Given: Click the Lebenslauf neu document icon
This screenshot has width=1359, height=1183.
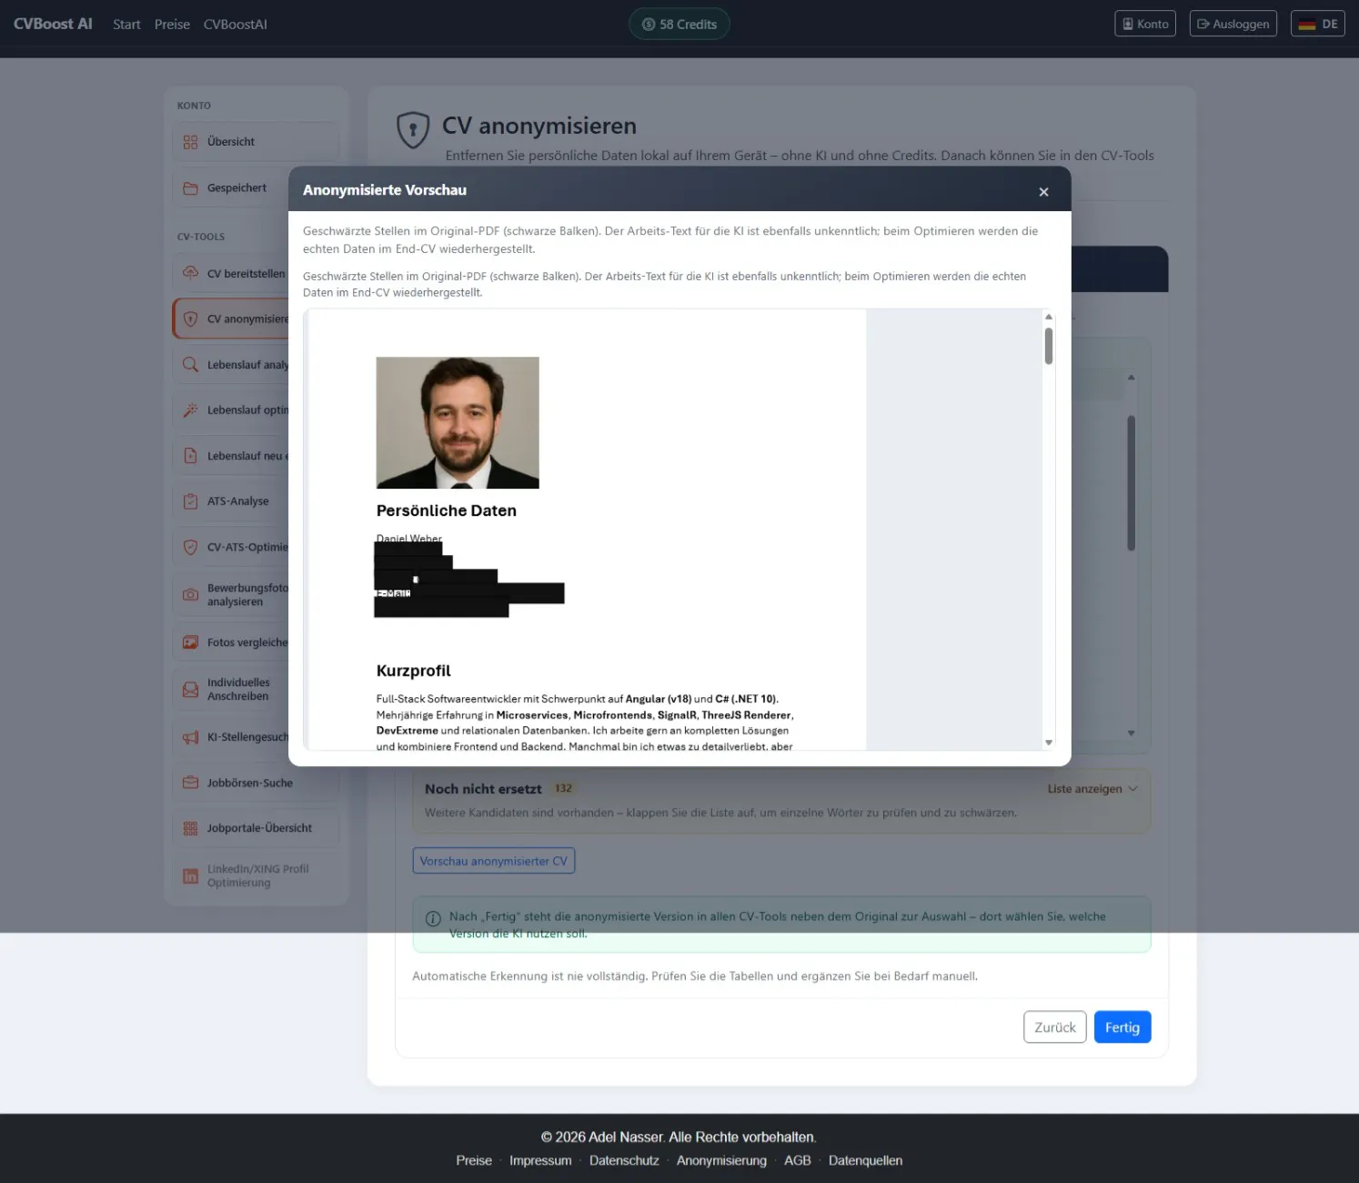Looking at the screenshot, I should [x=190, y=456].
